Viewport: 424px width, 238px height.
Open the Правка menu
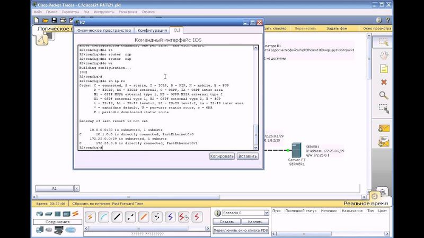pyautogui.click(x=51, y=12)
